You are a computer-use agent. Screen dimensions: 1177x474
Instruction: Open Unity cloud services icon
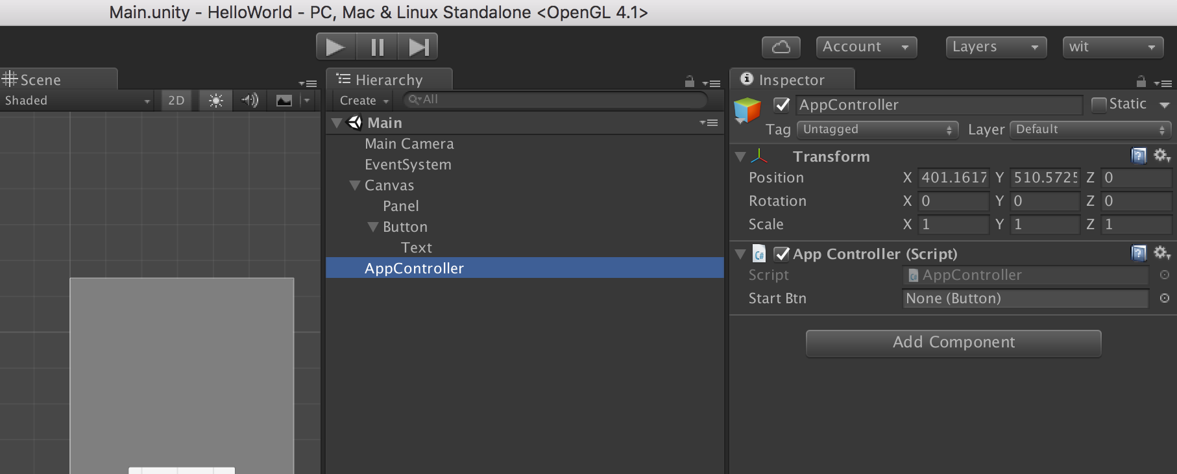coord(781,47)
